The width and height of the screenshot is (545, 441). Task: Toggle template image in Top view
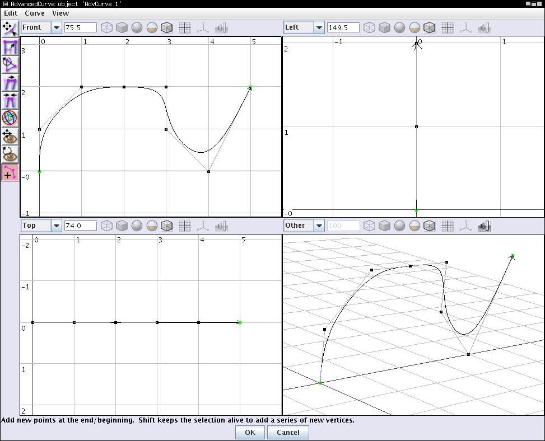(x=221, y=226)
